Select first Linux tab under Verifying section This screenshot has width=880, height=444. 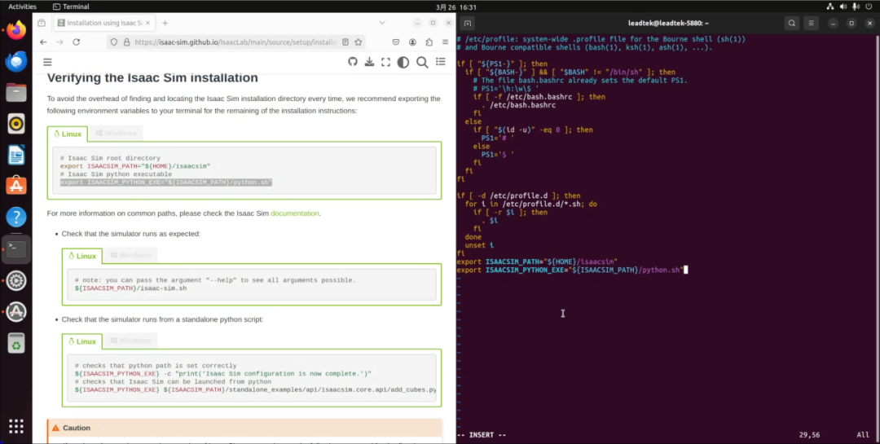(68, 134)
